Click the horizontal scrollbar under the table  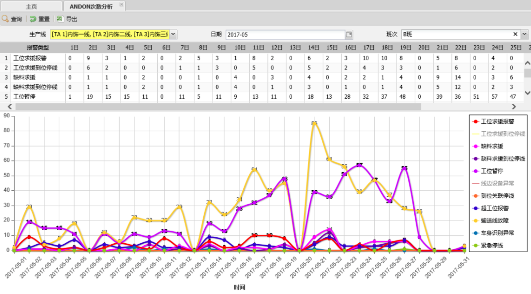point(218,107)
